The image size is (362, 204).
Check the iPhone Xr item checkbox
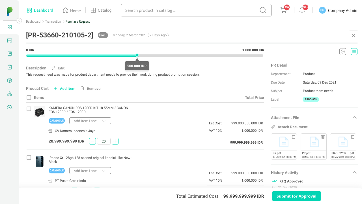tap(29, 158)
